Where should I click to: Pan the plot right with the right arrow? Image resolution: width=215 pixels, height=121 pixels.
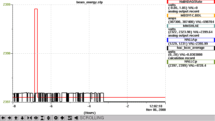(9, 118)
